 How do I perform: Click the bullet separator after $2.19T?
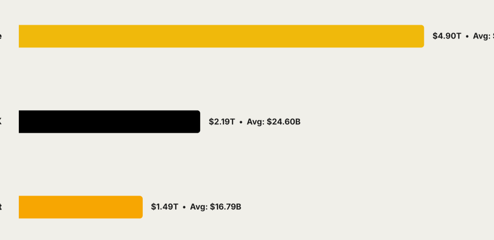(241, 122)
